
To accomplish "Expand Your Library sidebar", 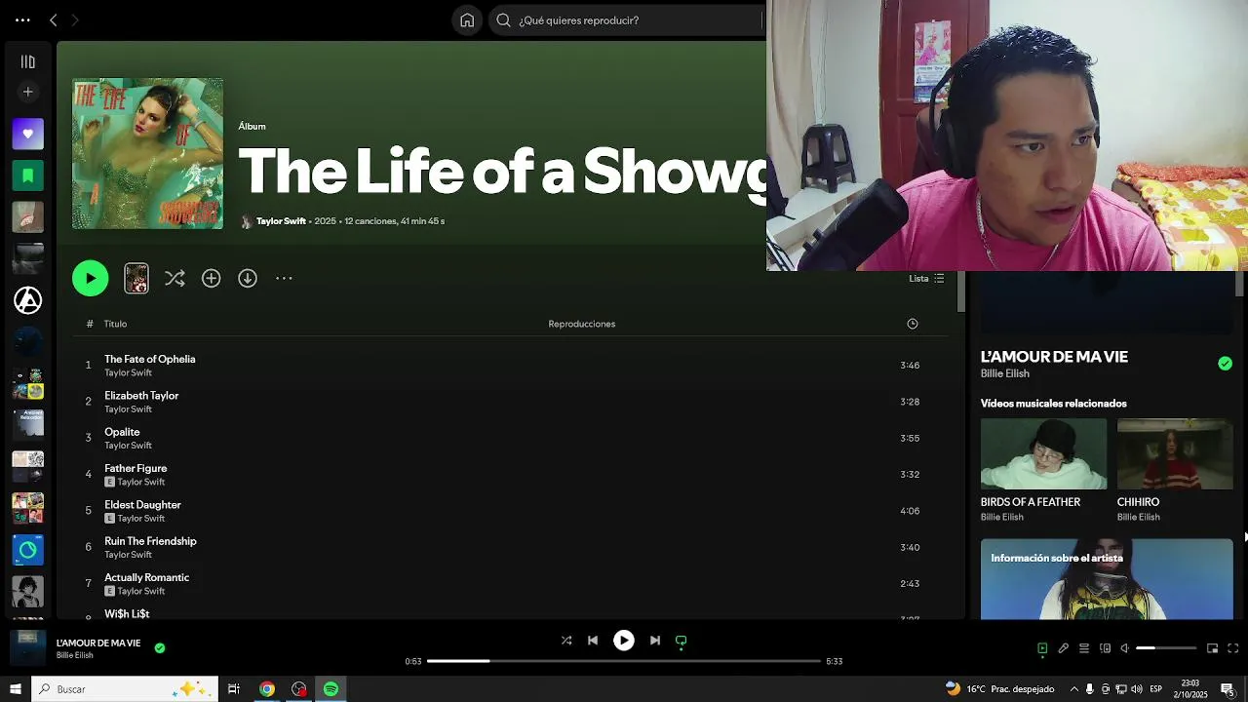I will [27, 61].
